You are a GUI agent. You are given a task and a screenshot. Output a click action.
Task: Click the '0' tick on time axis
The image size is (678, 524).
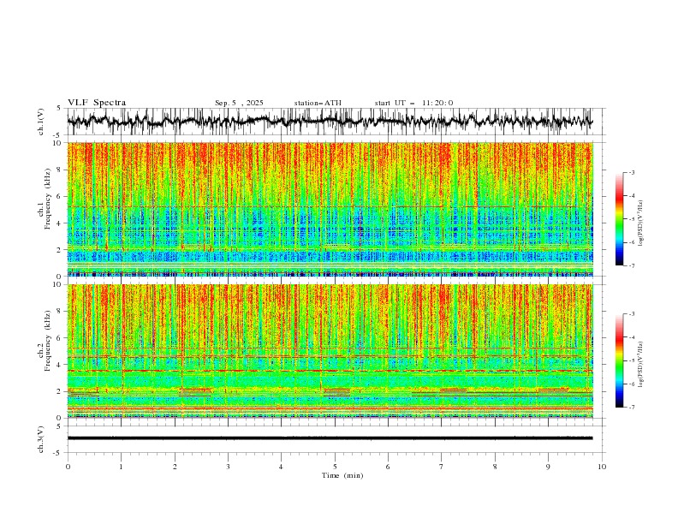(x=68, y=467)
